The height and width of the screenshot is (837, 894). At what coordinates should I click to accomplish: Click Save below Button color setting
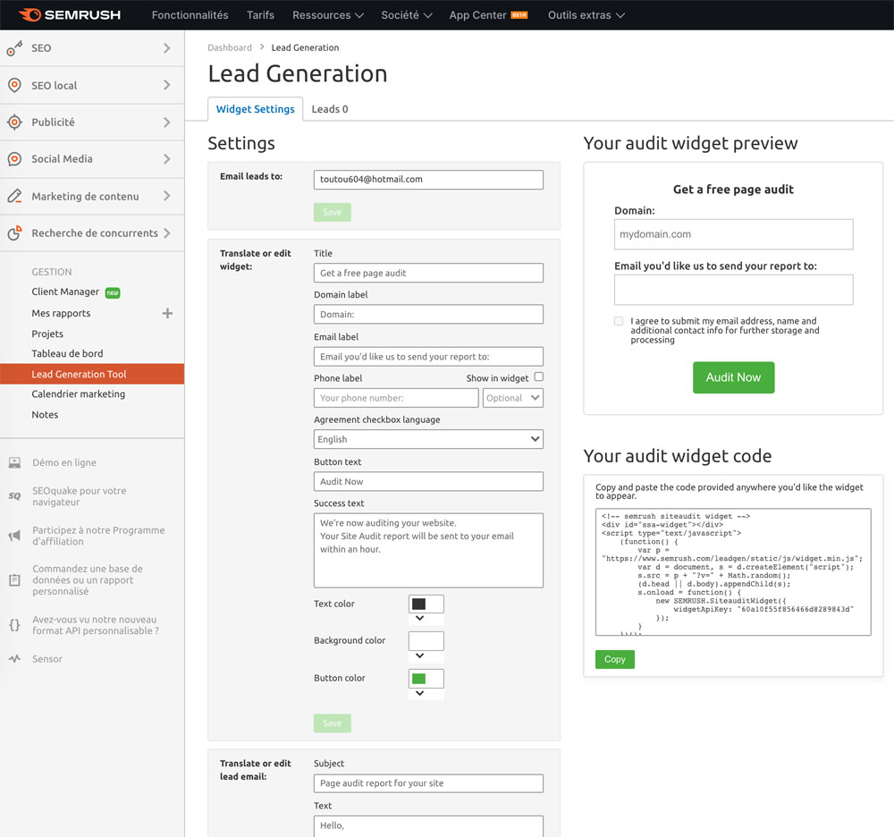pos(333,723)
